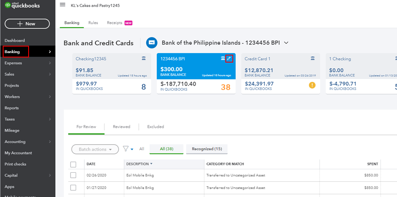Open Reports in the sidebar

click(x=12, y=108)
